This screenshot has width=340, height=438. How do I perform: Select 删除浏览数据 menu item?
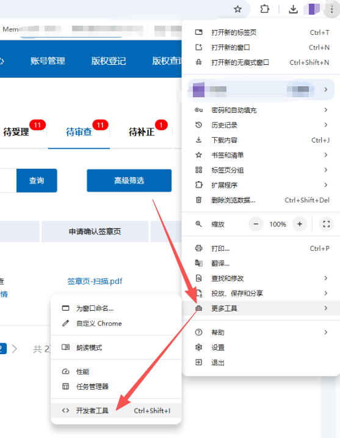(x=261, y=200)
